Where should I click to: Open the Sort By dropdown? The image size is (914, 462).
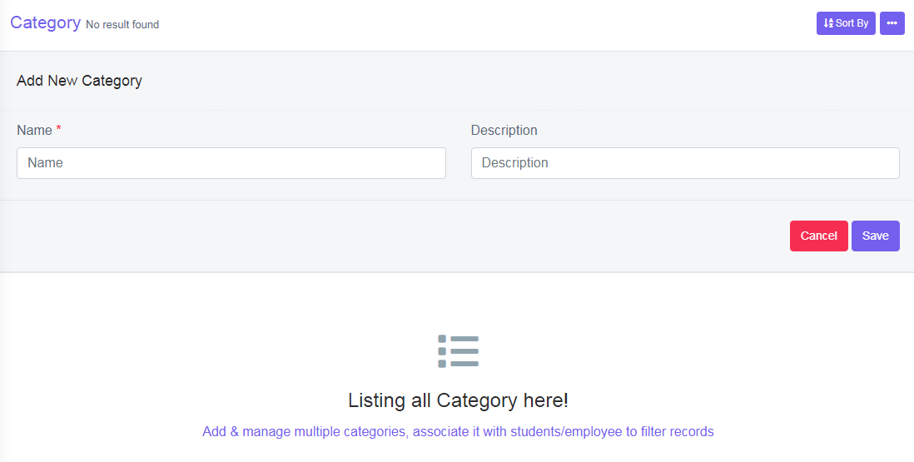click(x=846, y=23)
